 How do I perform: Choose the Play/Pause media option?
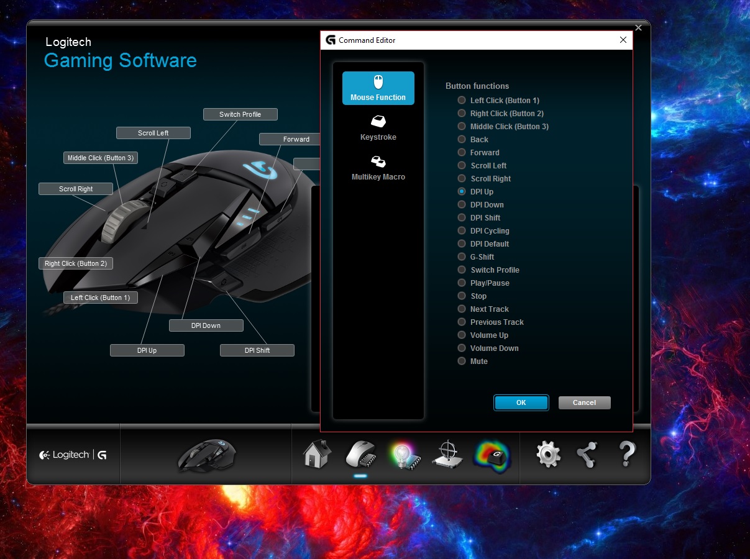(462, 283)
